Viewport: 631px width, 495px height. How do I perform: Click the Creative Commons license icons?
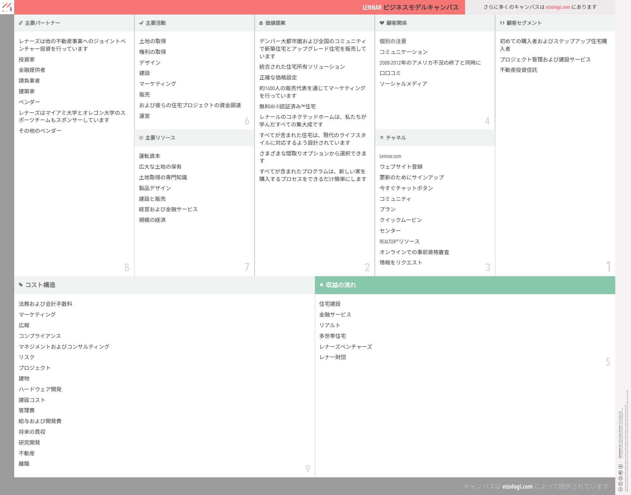coord(620,478)
